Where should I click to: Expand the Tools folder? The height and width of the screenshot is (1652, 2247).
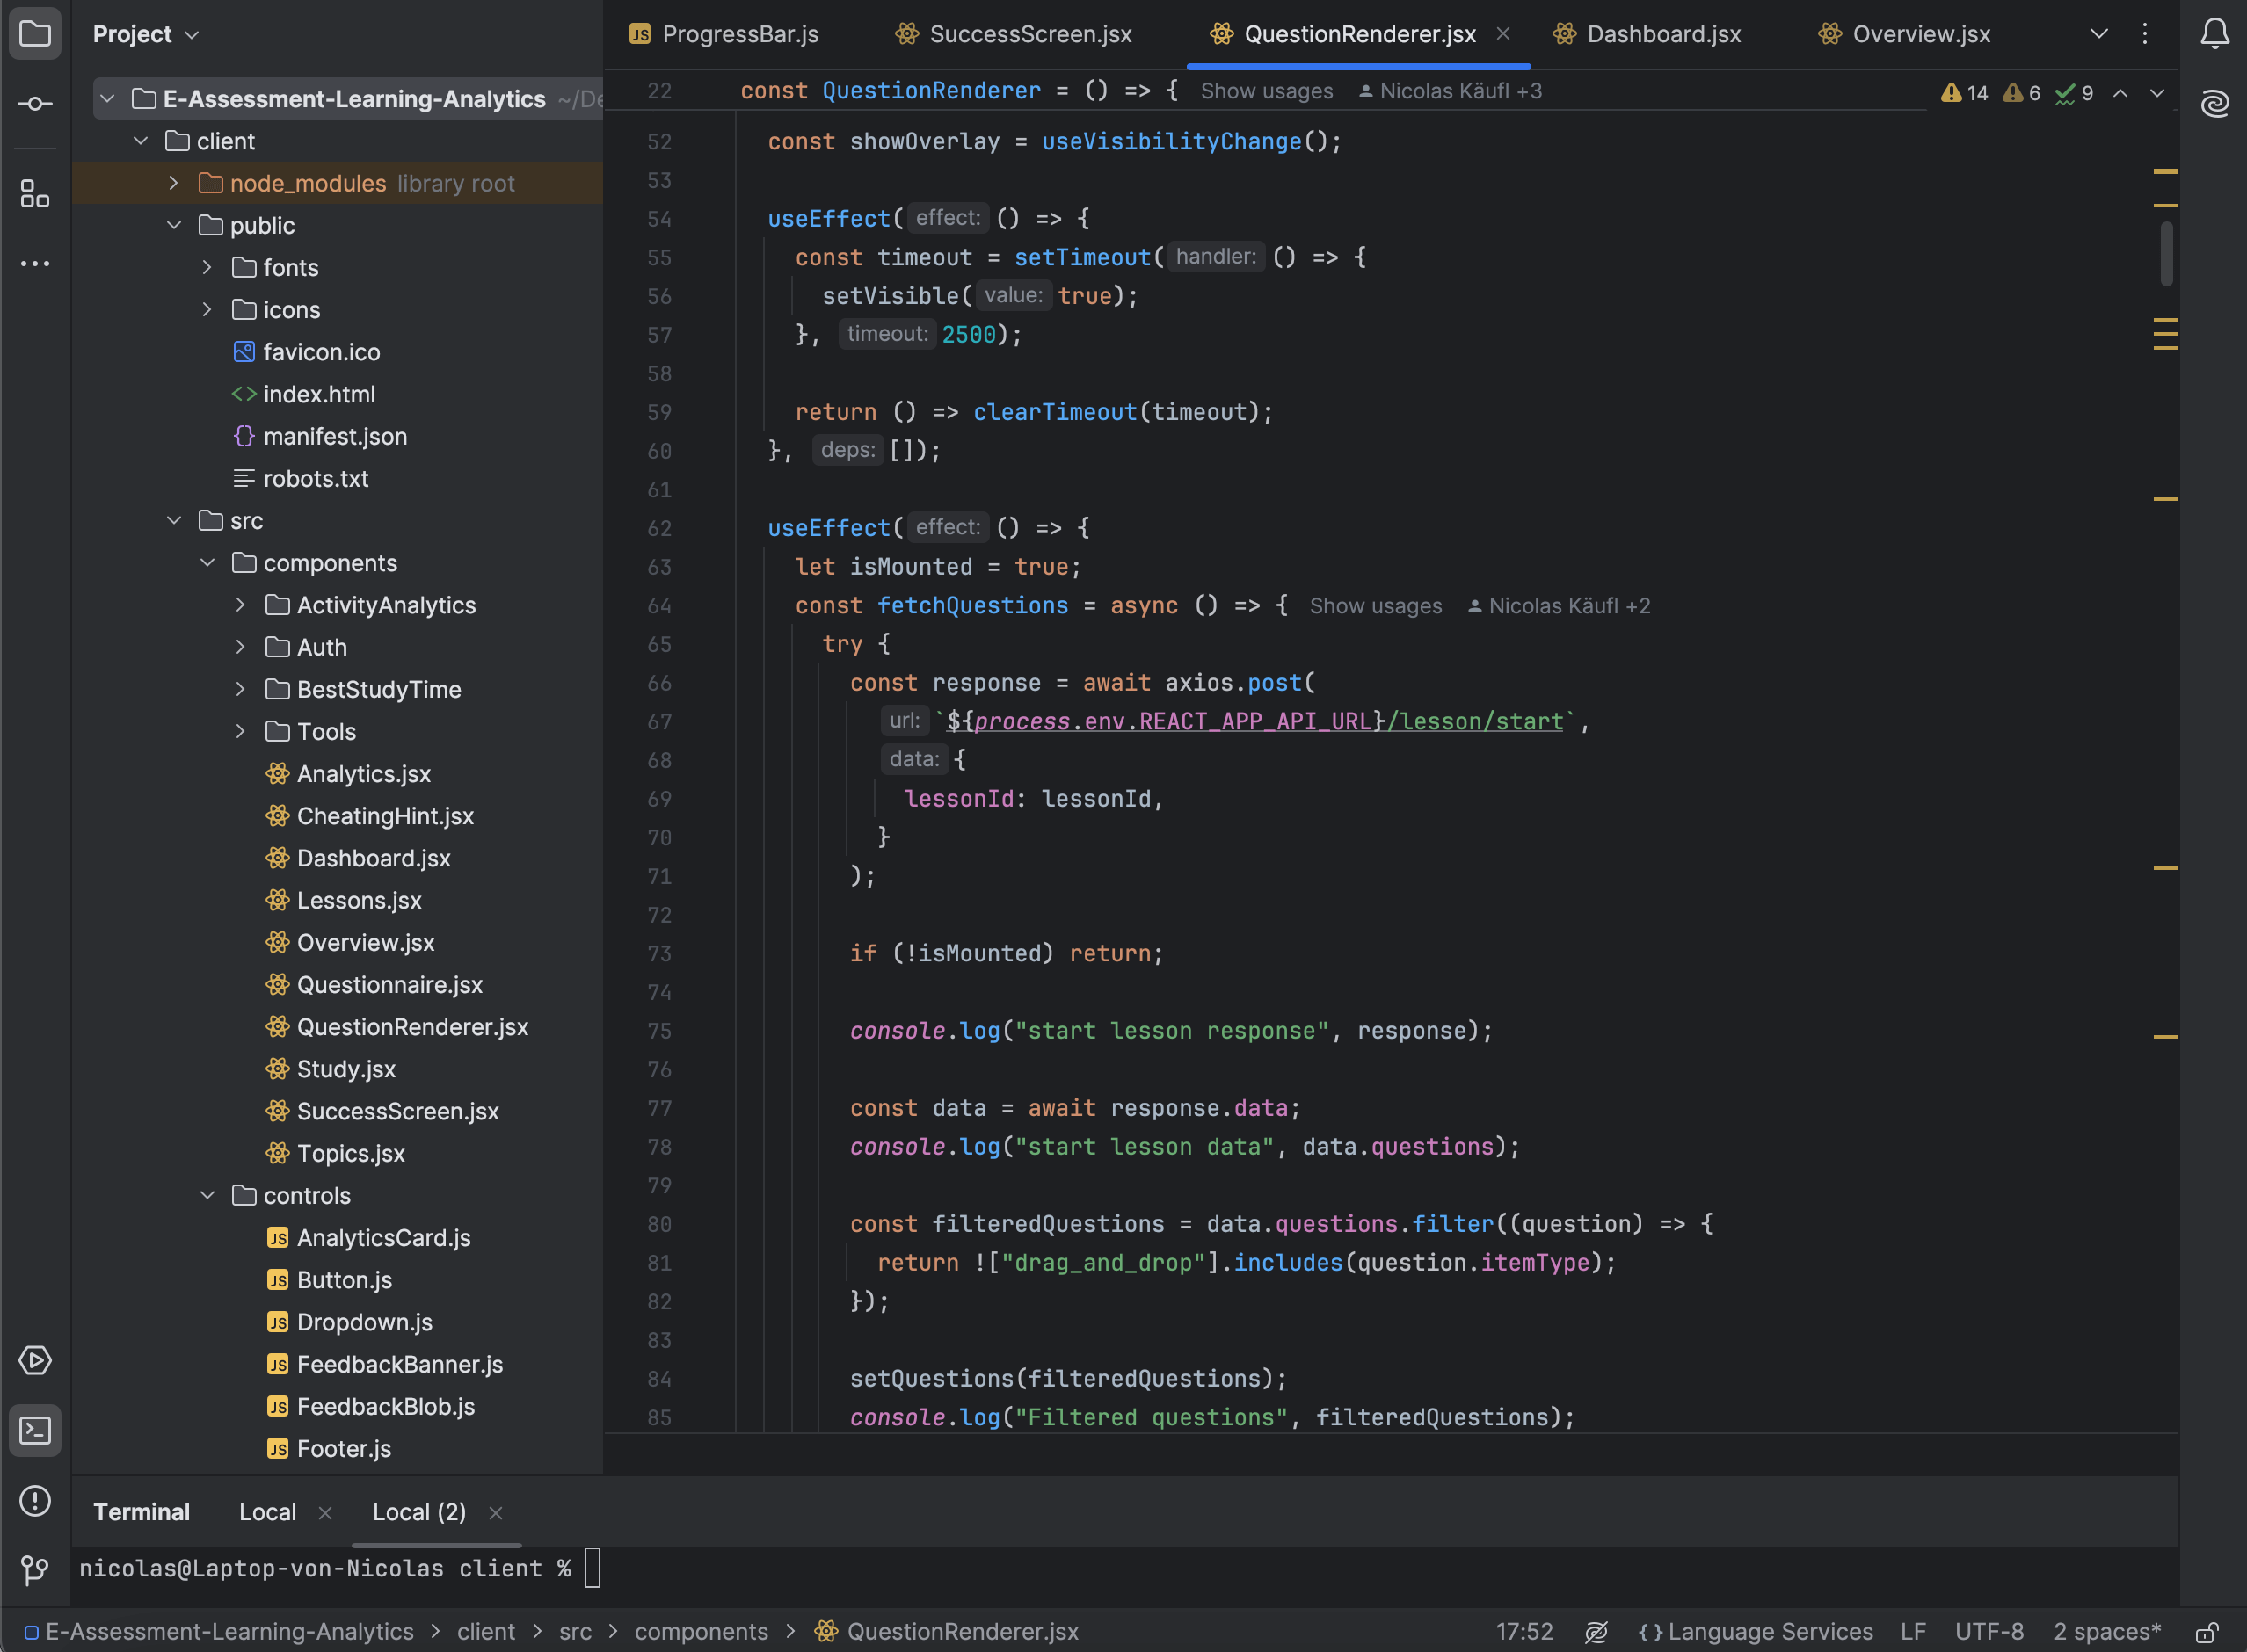point(239,731)
